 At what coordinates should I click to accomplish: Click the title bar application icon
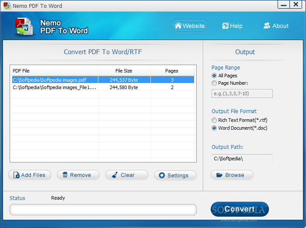(x=7, y=6)
